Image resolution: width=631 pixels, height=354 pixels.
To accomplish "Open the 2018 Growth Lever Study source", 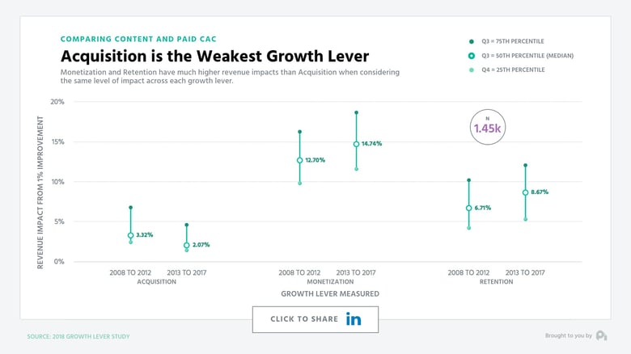I will [x=78, y=336].
